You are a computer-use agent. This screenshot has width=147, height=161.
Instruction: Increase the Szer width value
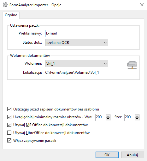coord(137,116)
